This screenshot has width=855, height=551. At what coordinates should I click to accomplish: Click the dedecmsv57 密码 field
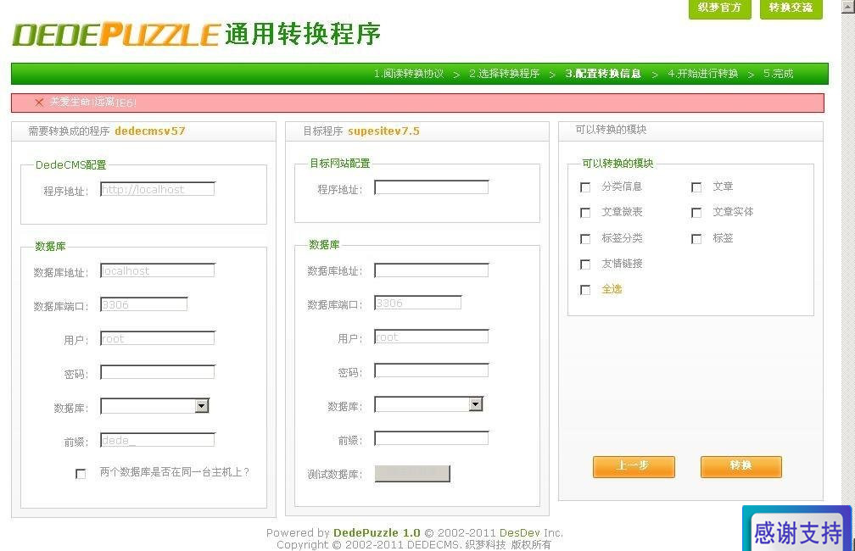pyautogui.click(x=158, y=372)
